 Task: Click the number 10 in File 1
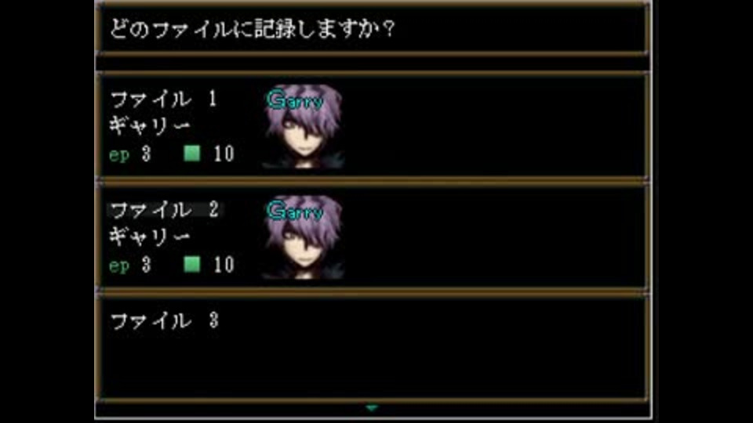pos(224,154)
